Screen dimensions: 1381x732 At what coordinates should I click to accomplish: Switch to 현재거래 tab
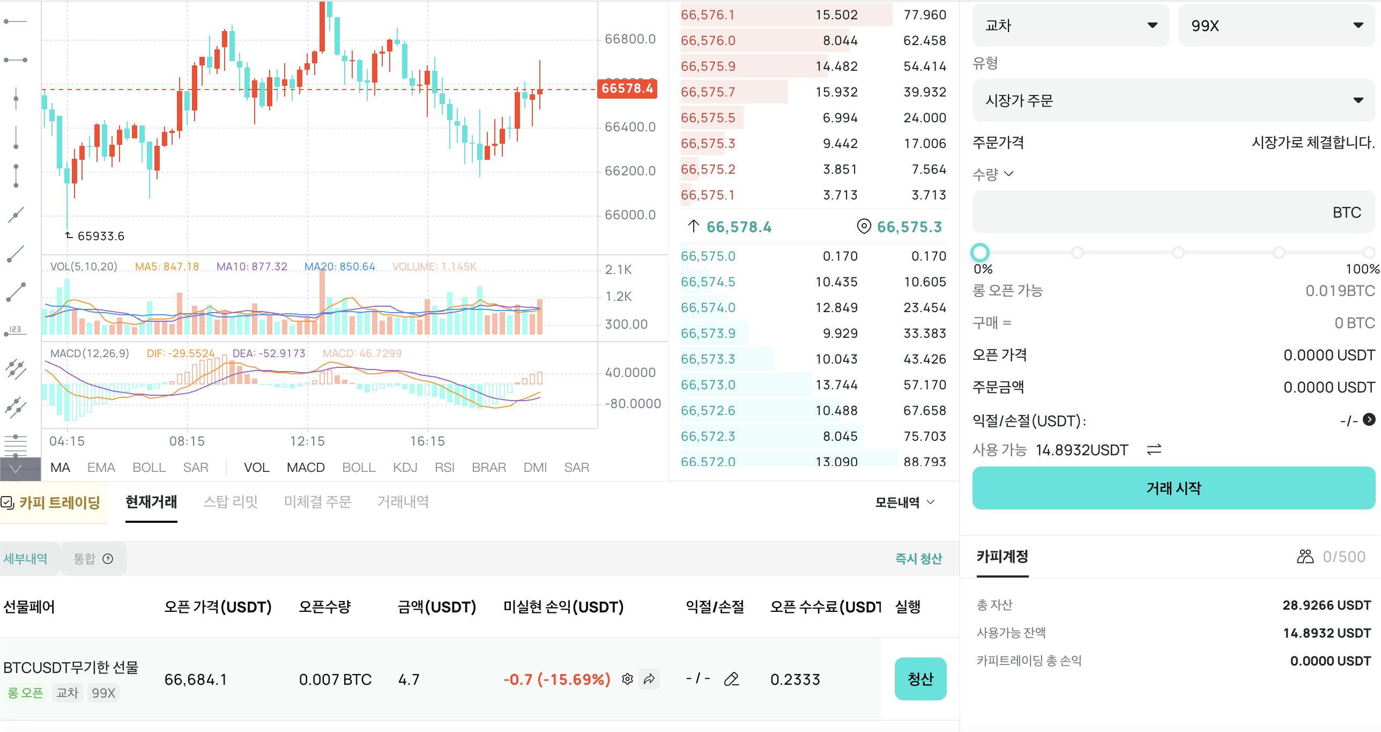click(151, 502)
